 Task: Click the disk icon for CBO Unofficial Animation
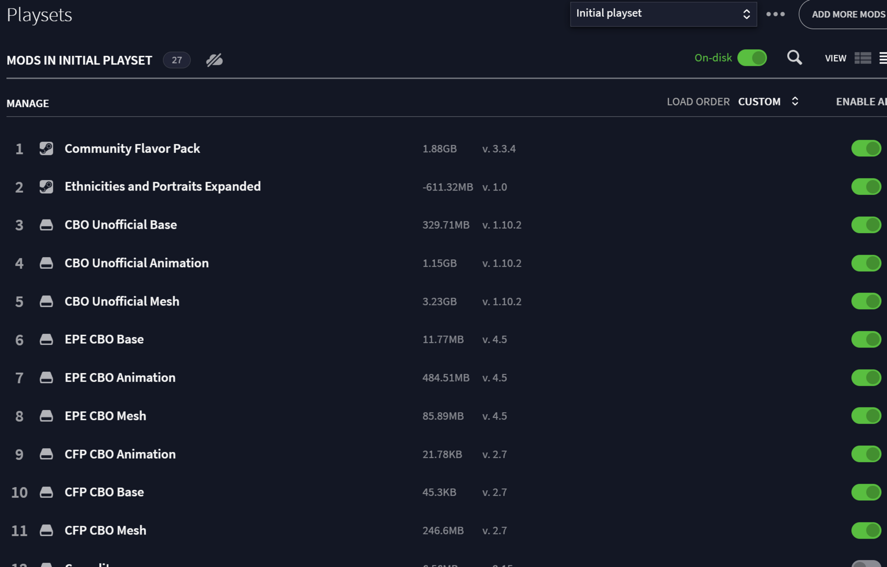(46, 263)
